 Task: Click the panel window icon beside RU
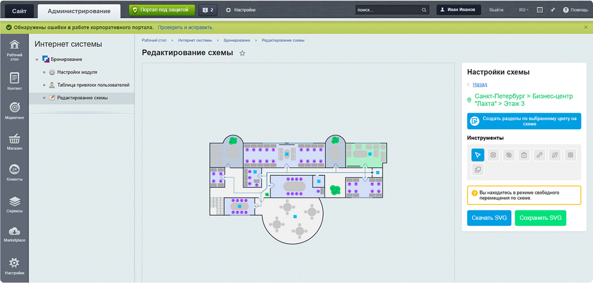(x=540, y=10)
